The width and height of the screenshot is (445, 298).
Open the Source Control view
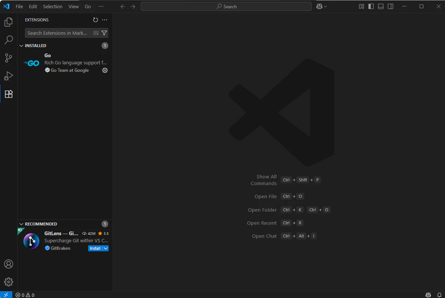coord(9,58)
